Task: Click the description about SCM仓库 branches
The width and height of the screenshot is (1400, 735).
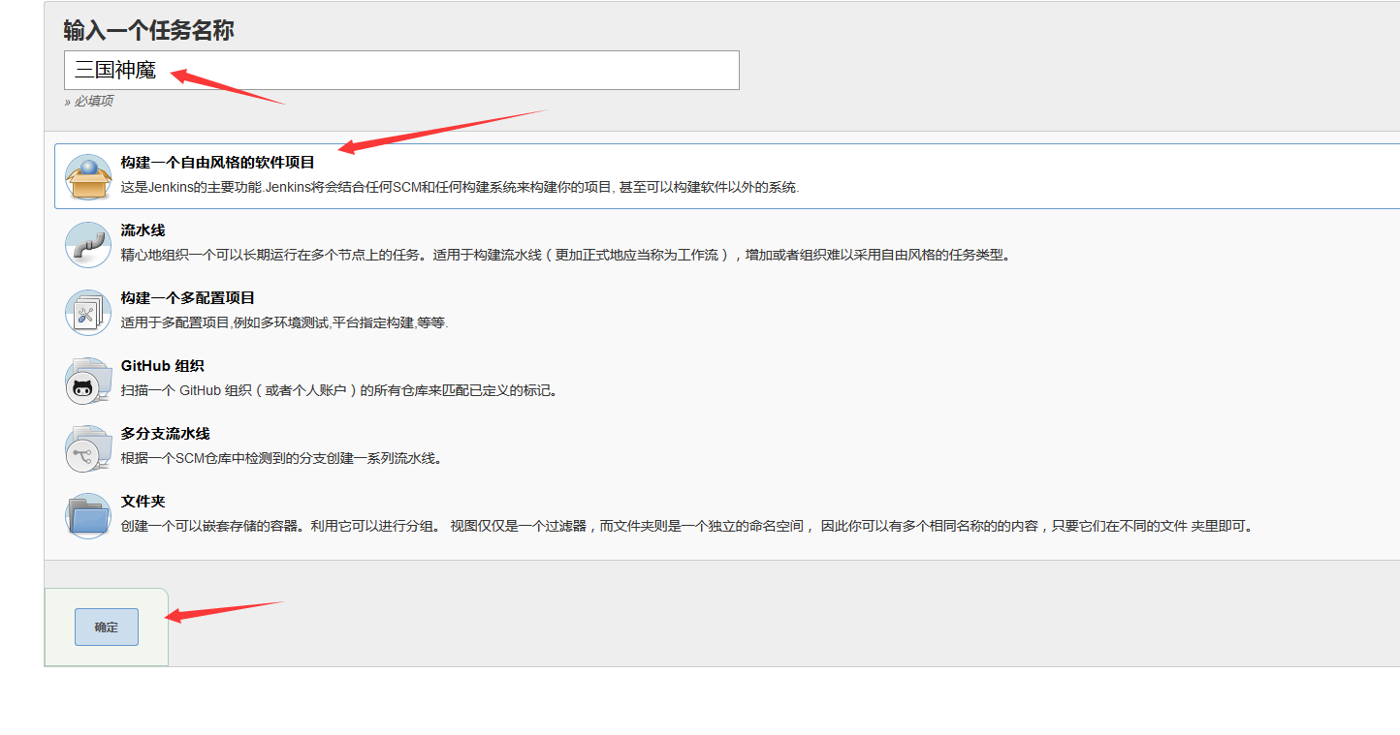Action: click(x=281, y=459)
